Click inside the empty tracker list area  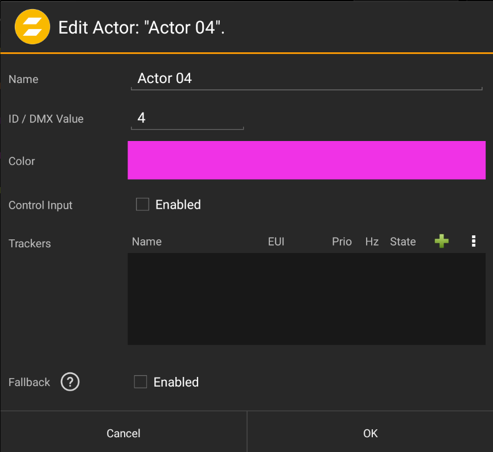point(306,298)
